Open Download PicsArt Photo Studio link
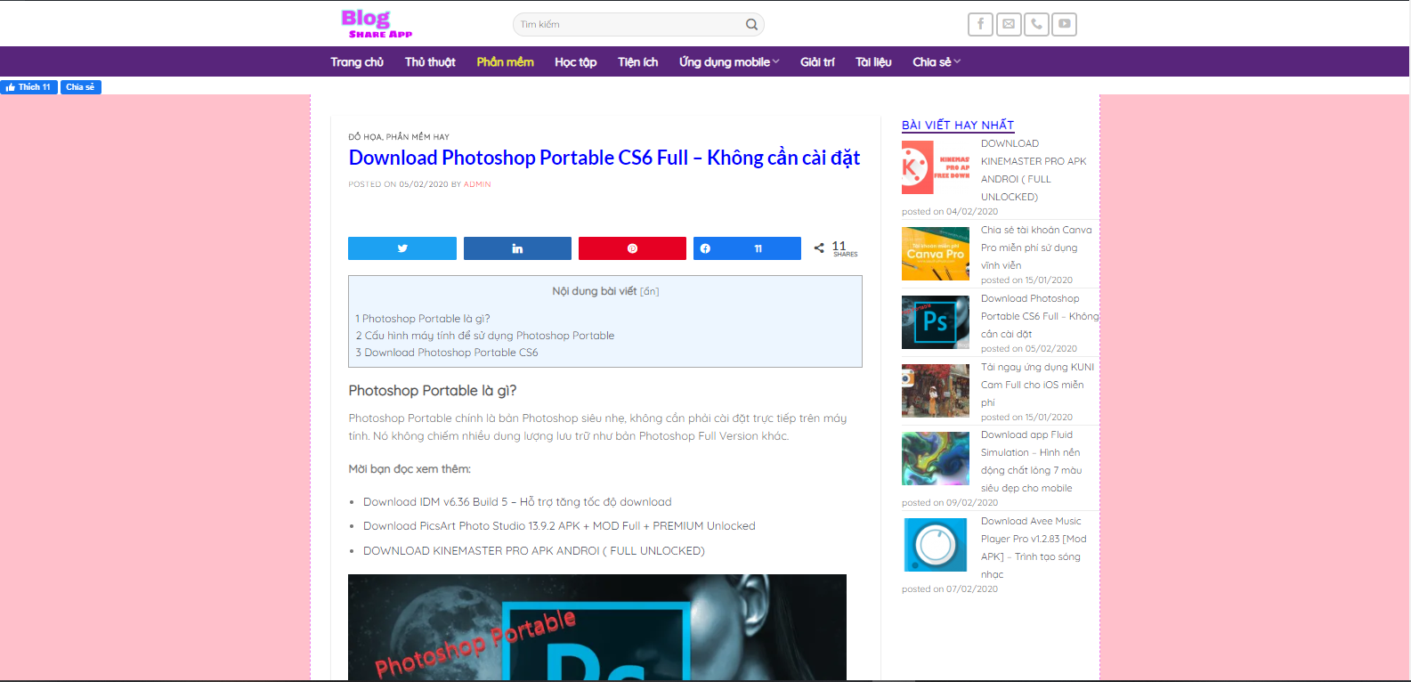This screenshot has width=1411, height=682. tap(559, 526)
